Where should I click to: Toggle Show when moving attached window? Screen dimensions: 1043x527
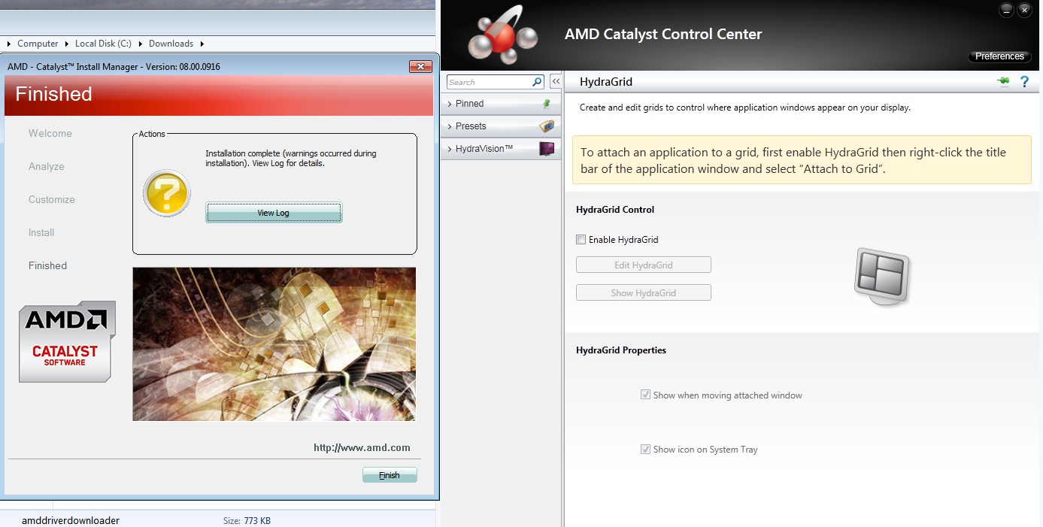pos(645,395)
